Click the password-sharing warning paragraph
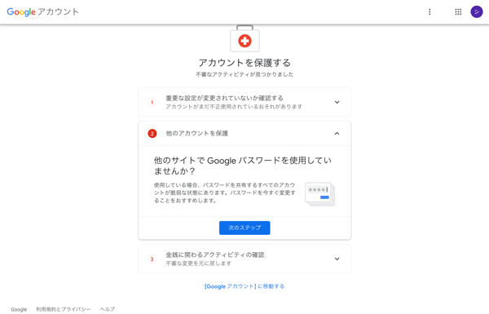This screenshot has width=489, height=314. point(225,193)
